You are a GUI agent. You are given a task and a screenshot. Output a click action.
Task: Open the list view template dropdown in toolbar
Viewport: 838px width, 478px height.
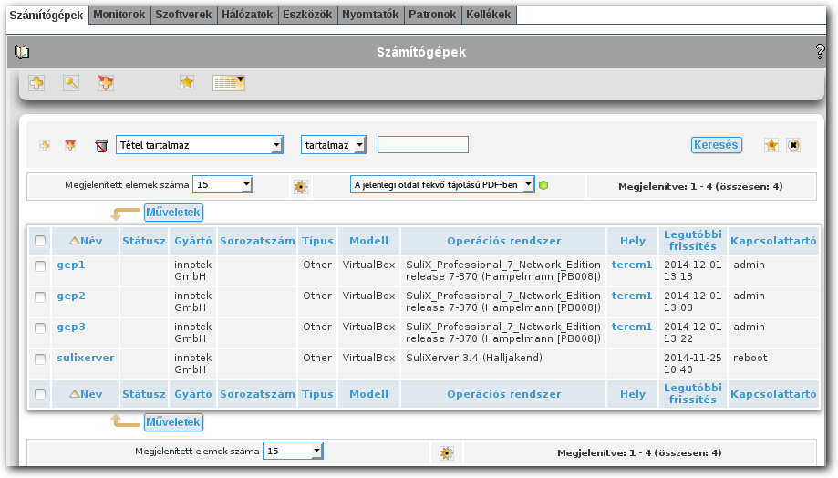pos(228,83)
